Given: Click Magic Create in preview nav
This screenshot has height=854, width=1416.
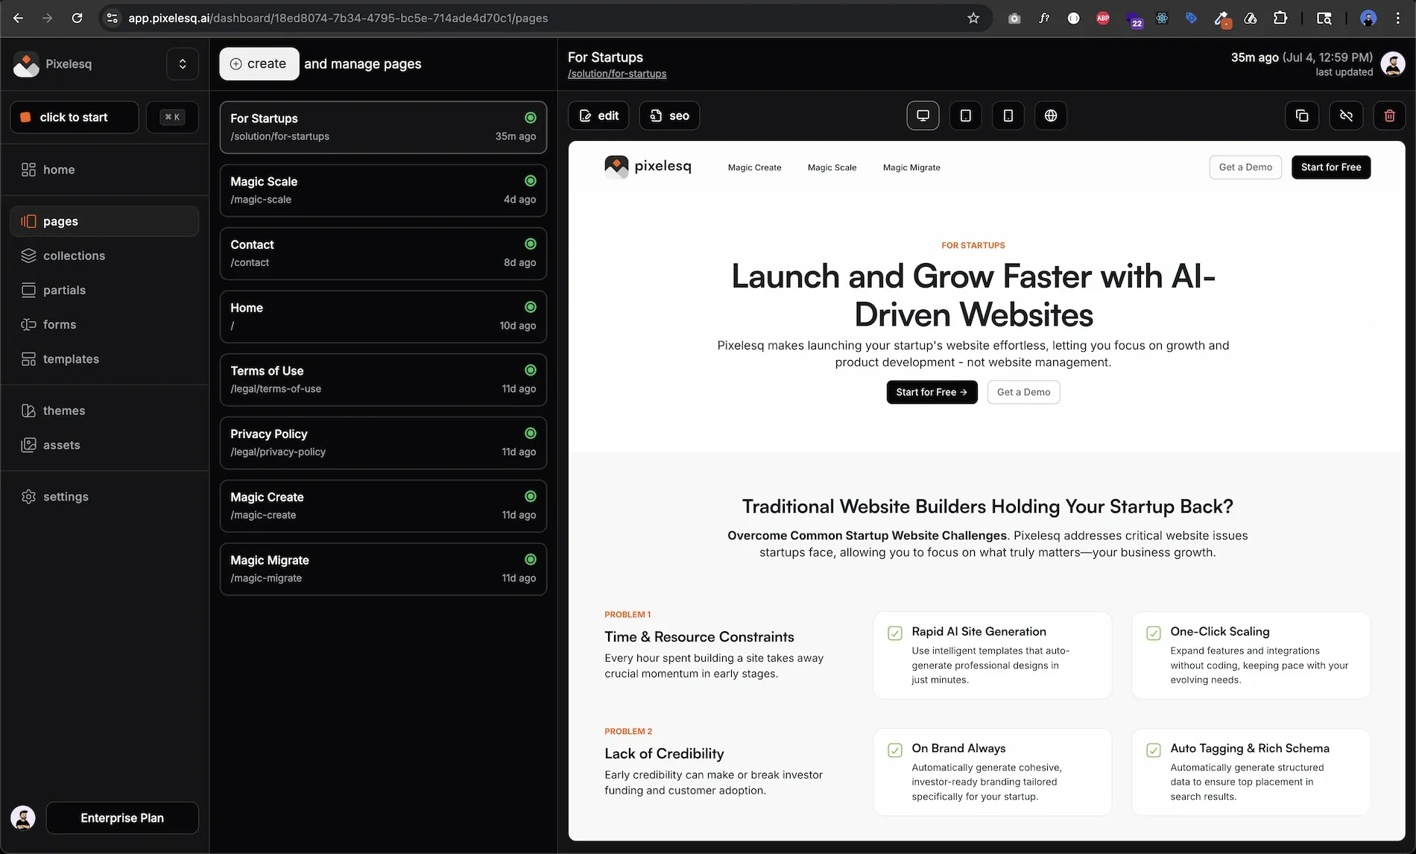Looking at the screenshot, I should [x=754, y=168].
